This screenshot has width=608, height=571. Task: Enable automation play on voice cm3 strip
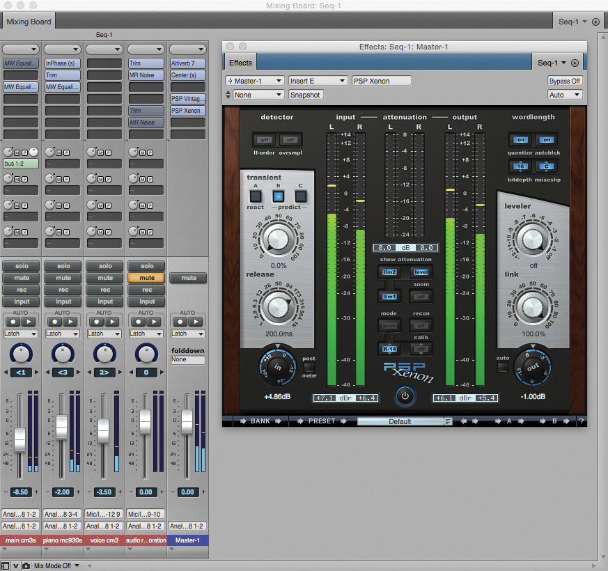pos(112,322)
